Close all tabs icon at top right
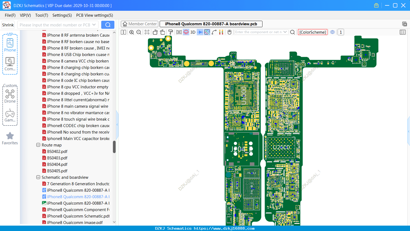The width and height of the screenshot is (410, 231). [x=404, y=24]
